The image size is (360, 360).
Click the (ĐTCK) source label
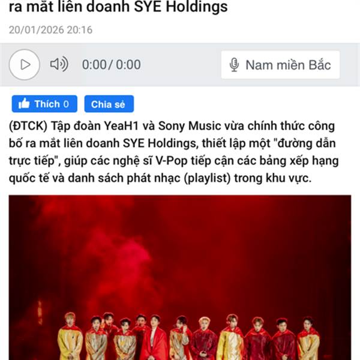[28, 126]
